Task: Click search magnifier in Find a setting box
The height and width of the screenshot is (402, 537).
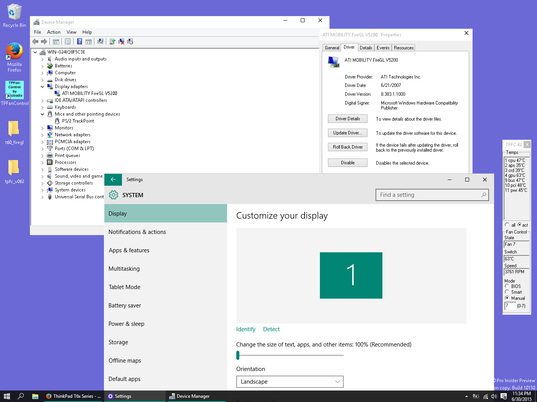Action: pos(484,195)
